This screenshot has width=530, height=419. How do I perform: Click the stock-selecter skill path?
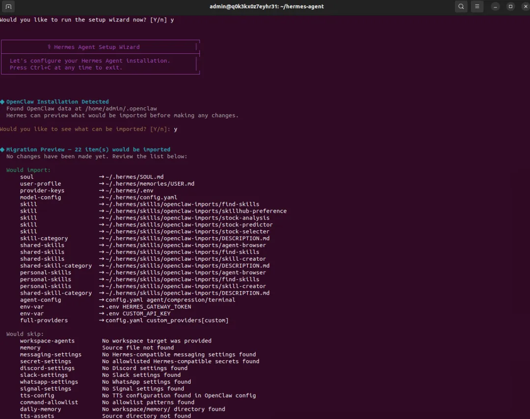pos(187,232)
